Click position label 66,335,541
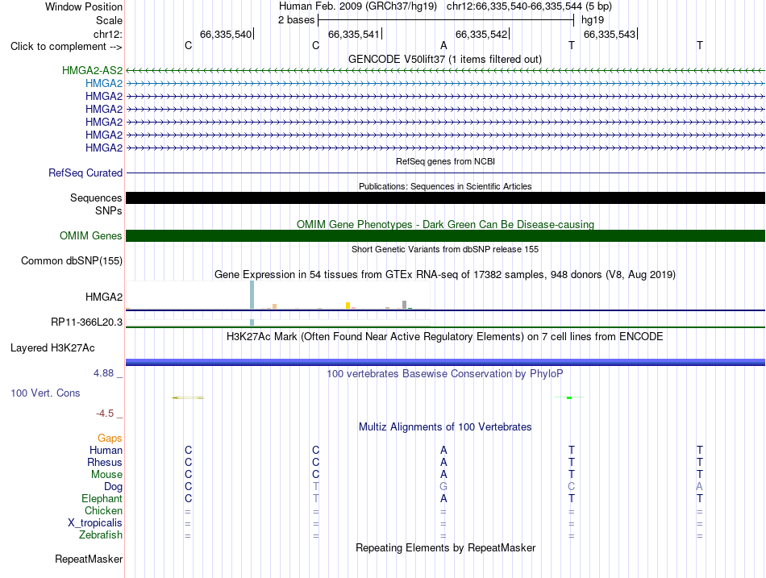Image resolution: width=766 pixels, height=578 pixels. [354, 35]
